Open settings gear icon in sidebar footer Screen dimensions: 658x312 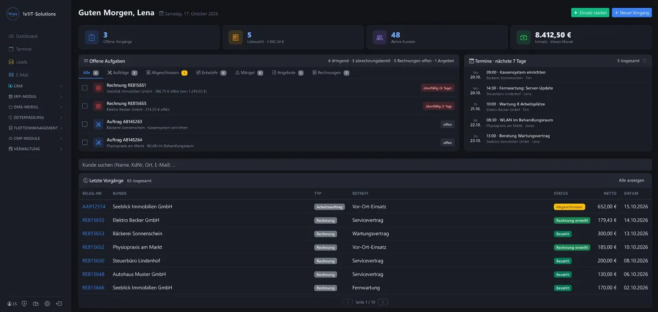pos(47,303)
